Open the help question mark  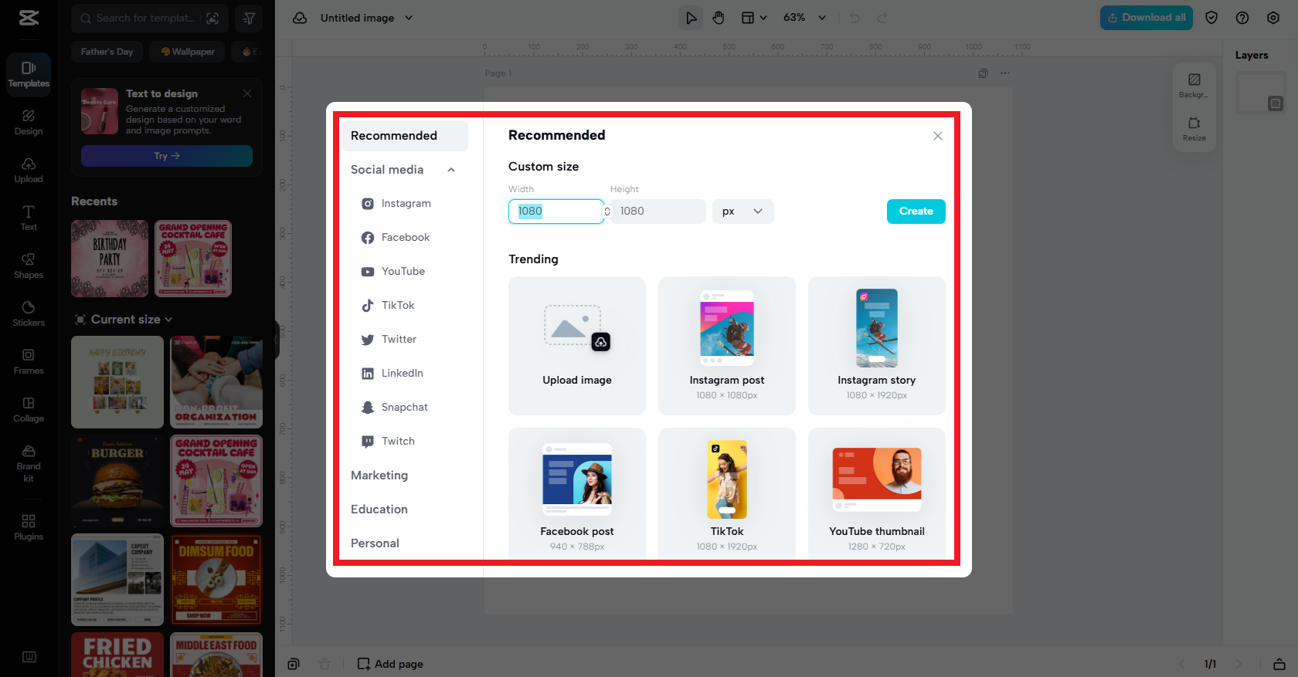point(1242,18)
